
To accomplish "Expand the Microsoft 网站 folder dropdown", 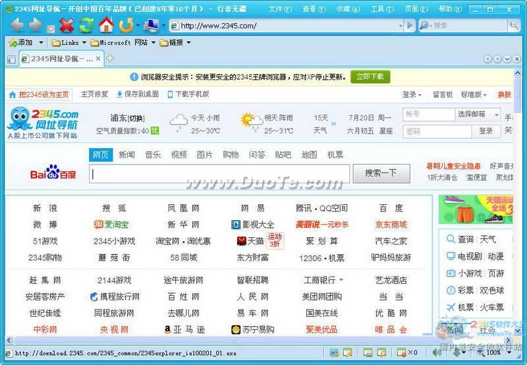I will (153, 43).
